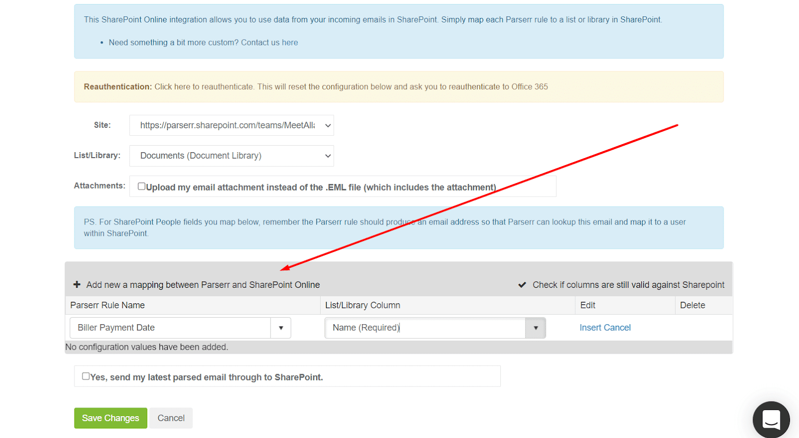Click the plus icon to add mapping
The image size is (799, 438).
77,284
